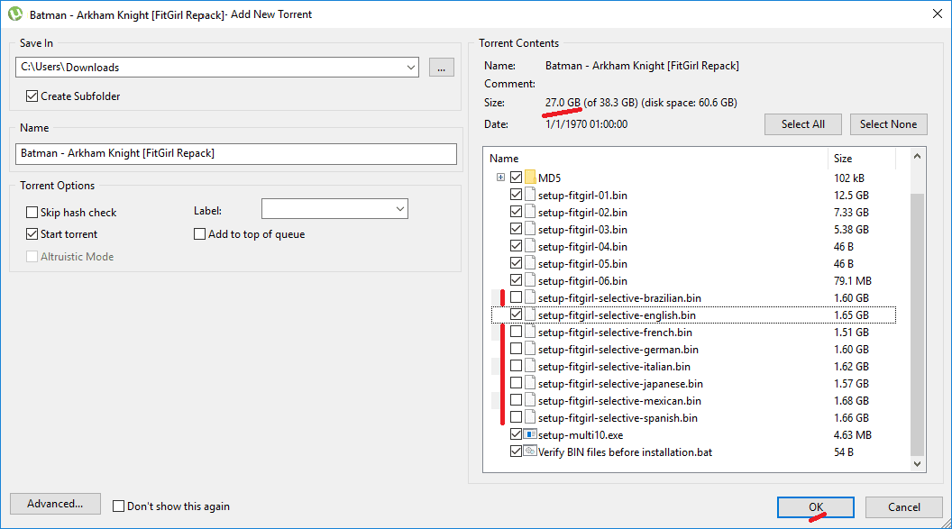
Task: Open the Label dropdown
Action: [x=400, y=209]
